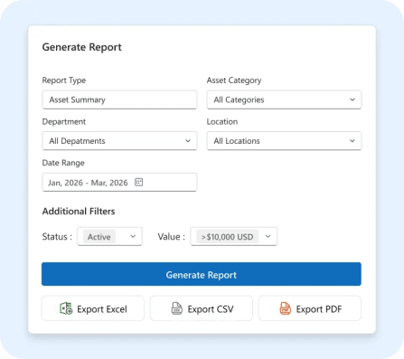
Task: Click the Generate Report heading
Action: pyautogui.click(x=82, y=47)
